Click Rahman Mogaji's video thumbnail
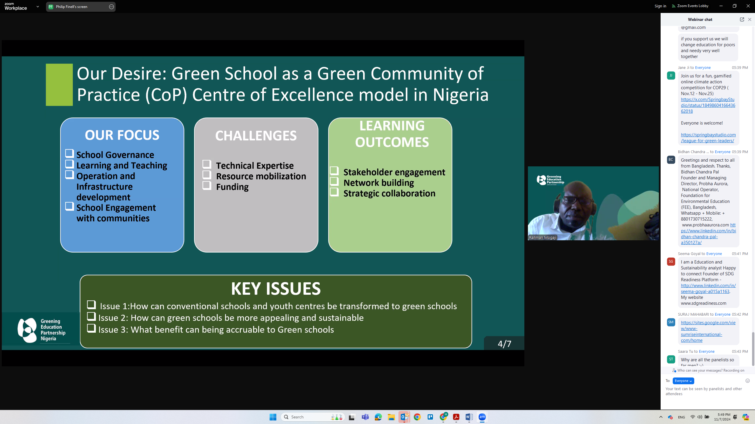The height and width of the screenshot is (424, 755). coord(593,203)
